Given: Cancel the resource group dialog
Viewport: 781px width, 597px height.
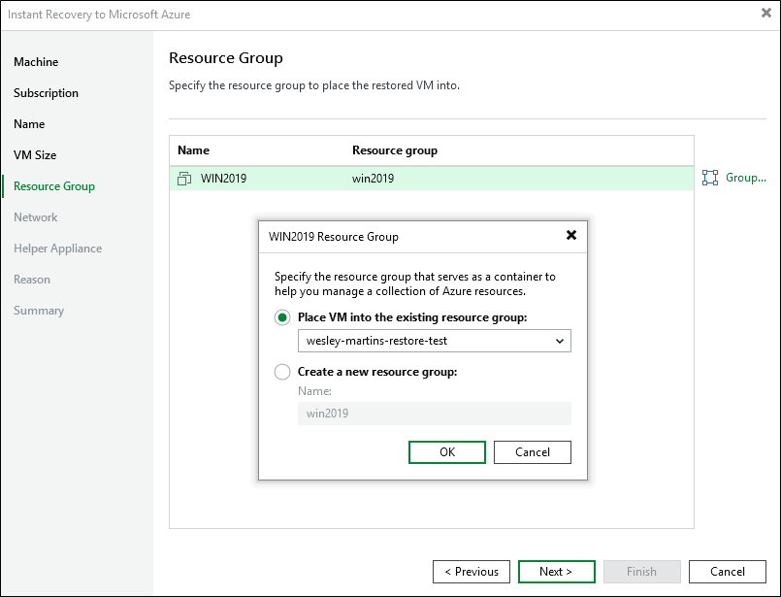Looking at the screenshot, I should [x=532, y=452].
